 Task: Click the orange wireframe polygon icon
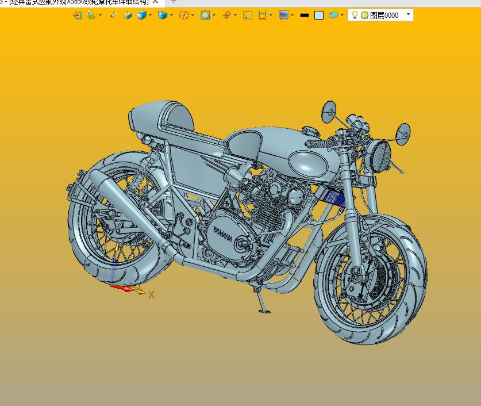tap(184, 16)
